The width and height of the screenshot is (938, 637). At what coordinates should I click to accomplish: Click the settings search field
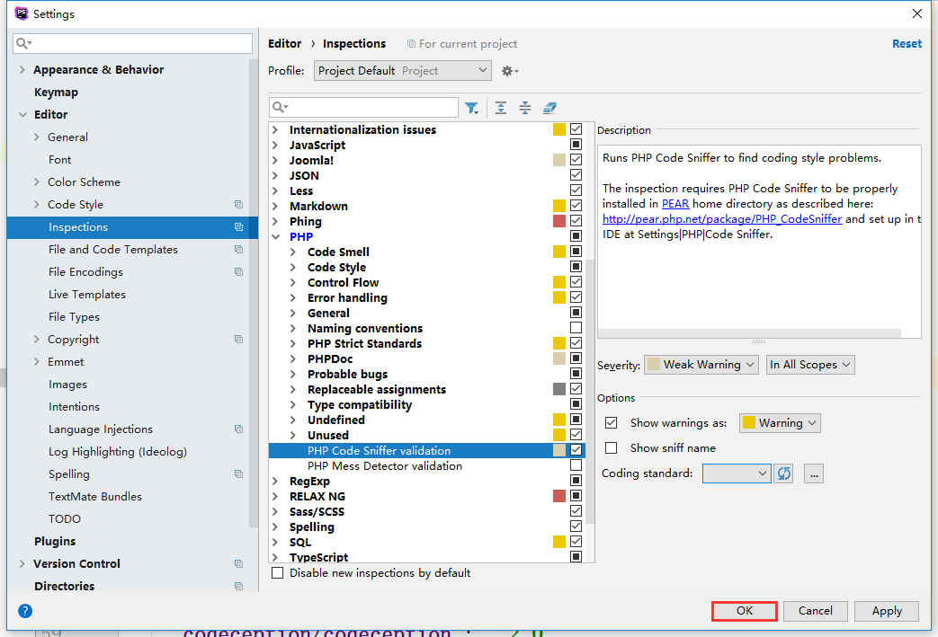tap(133, 43)
